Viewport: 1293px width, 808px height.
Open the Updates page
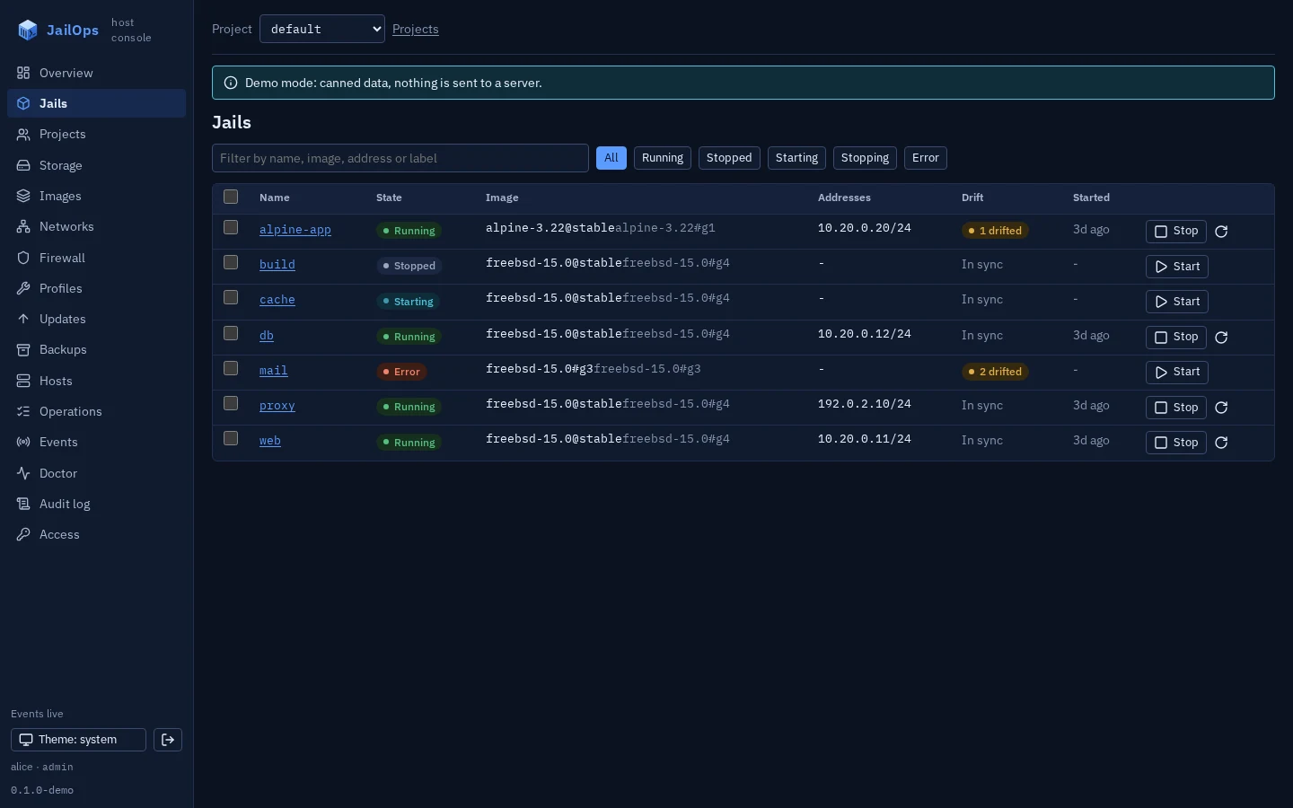click(x=96, y=319)
